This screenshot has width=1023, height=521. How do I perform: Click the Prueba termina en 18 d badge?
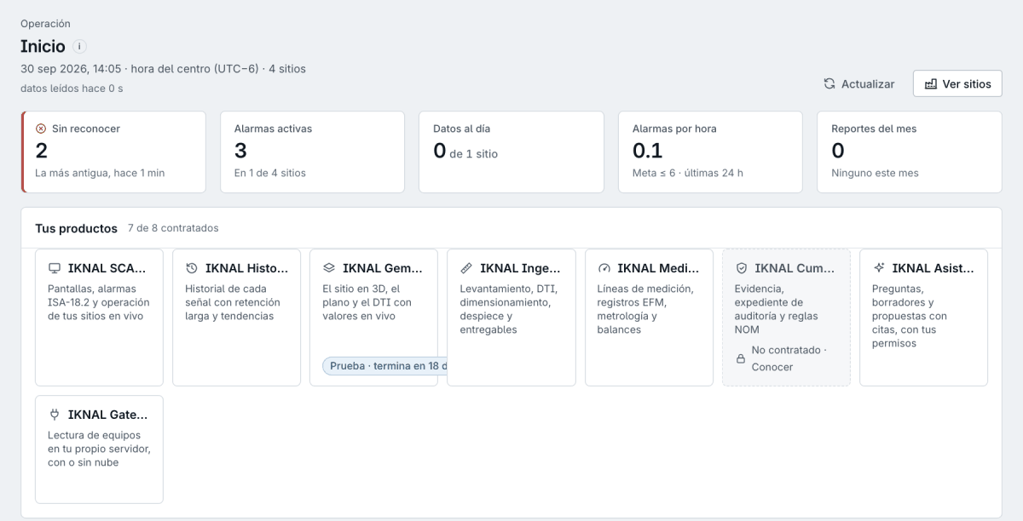385,366
